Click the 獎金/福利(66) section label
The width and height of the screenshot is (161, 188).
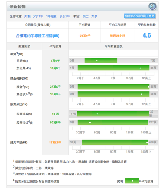coord(19,78)
